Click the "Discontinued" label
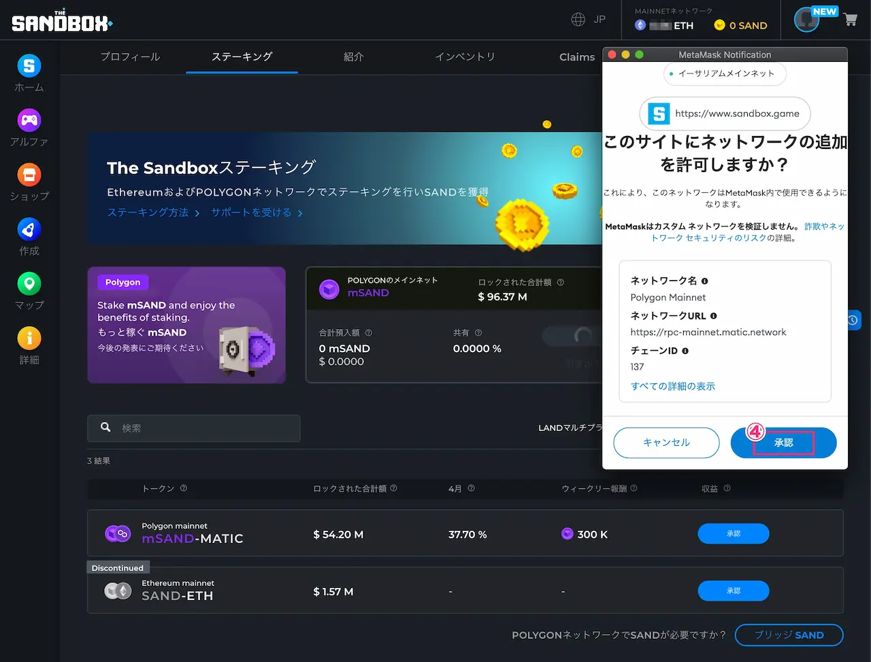 tap(118, 568)
